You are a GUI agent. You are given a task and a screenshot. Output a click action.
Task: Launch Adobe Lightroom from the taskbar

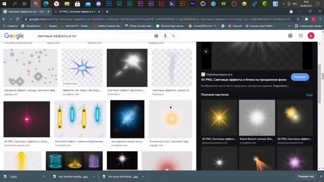point(119,4)
